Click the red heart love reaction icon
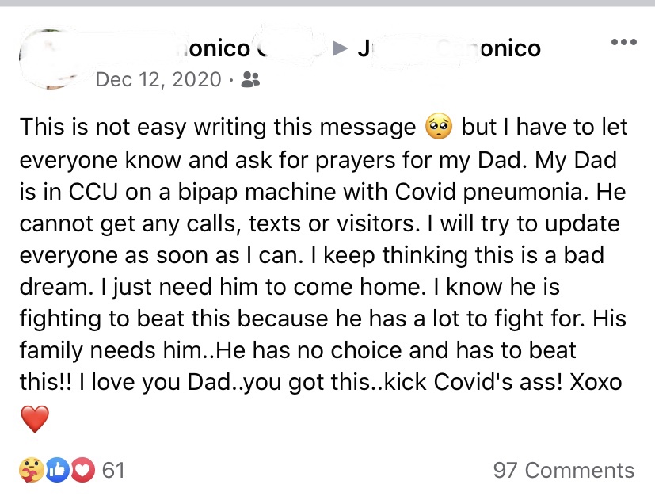This screenshot has width=655, height=500. (82, 470)
